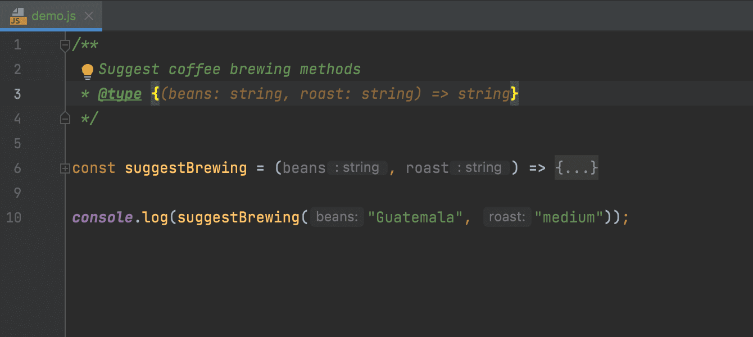The image size is (753, 337).
Task: Click line number 3 in the gutter
Action: pyautogui.click(x=17, y=94)
